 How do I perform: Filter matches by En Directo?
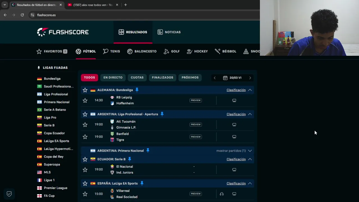tap(113, 77)
